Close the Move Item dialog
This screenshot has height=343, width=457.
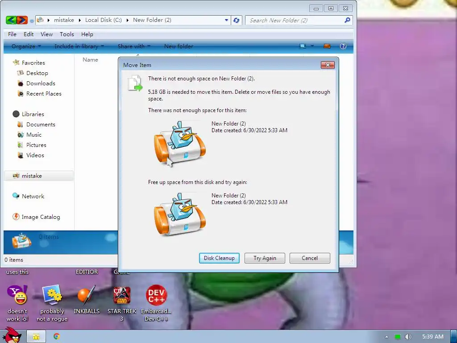(x=328, y=65)
